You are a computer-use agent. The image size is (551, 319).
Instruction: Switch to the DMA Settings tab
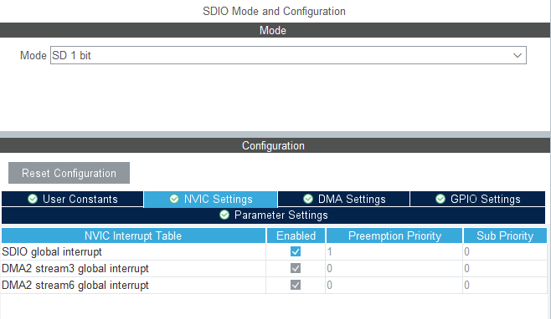343,199
